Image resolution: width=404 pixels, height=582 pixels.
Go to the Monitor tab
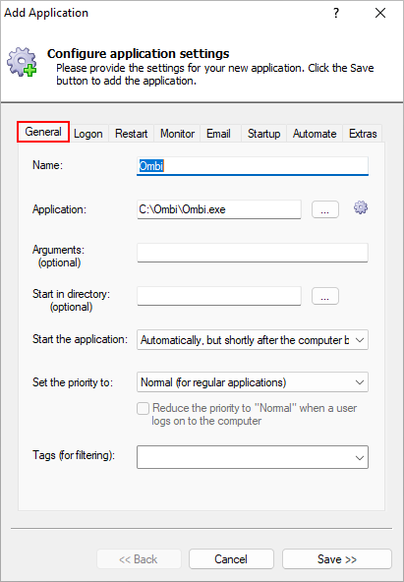(177, 134)
